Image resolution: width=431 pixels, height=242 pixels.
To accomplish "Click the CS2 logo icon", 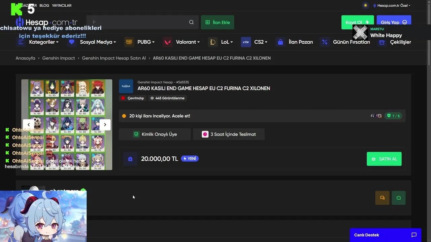I will [x=246, y=42].
